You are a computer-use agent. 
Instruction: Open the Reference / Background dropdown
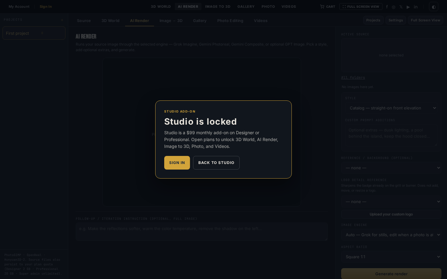391,168
